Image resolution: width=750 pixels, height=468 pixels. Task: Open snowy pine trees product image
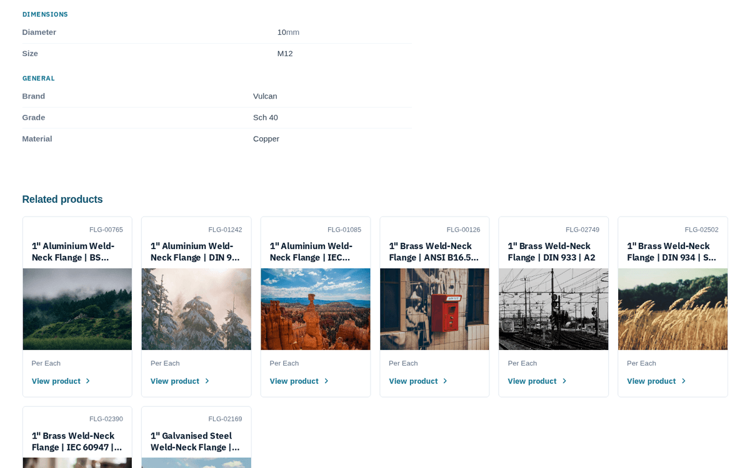click(196, 309)
